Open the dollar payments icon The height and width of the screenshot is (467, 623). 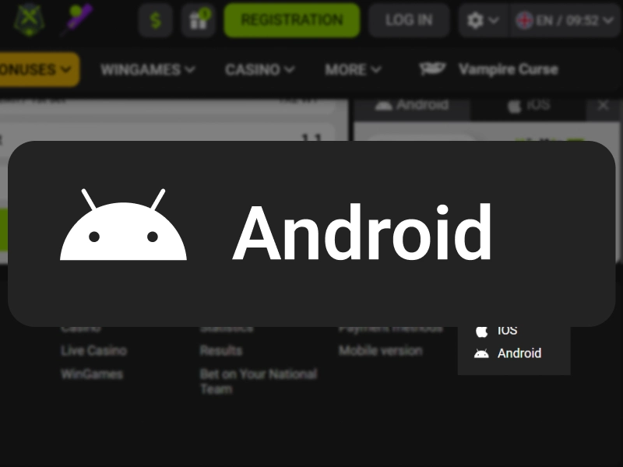tap(156, 20)
